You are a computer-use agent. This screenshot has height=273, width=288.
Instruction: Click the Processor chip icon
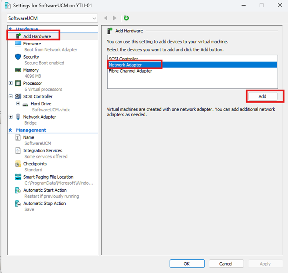(x=18, y=83)
